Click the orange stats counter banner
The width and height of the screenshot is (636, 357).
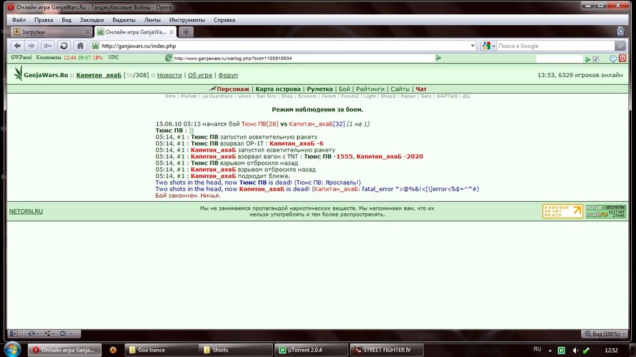563,212
